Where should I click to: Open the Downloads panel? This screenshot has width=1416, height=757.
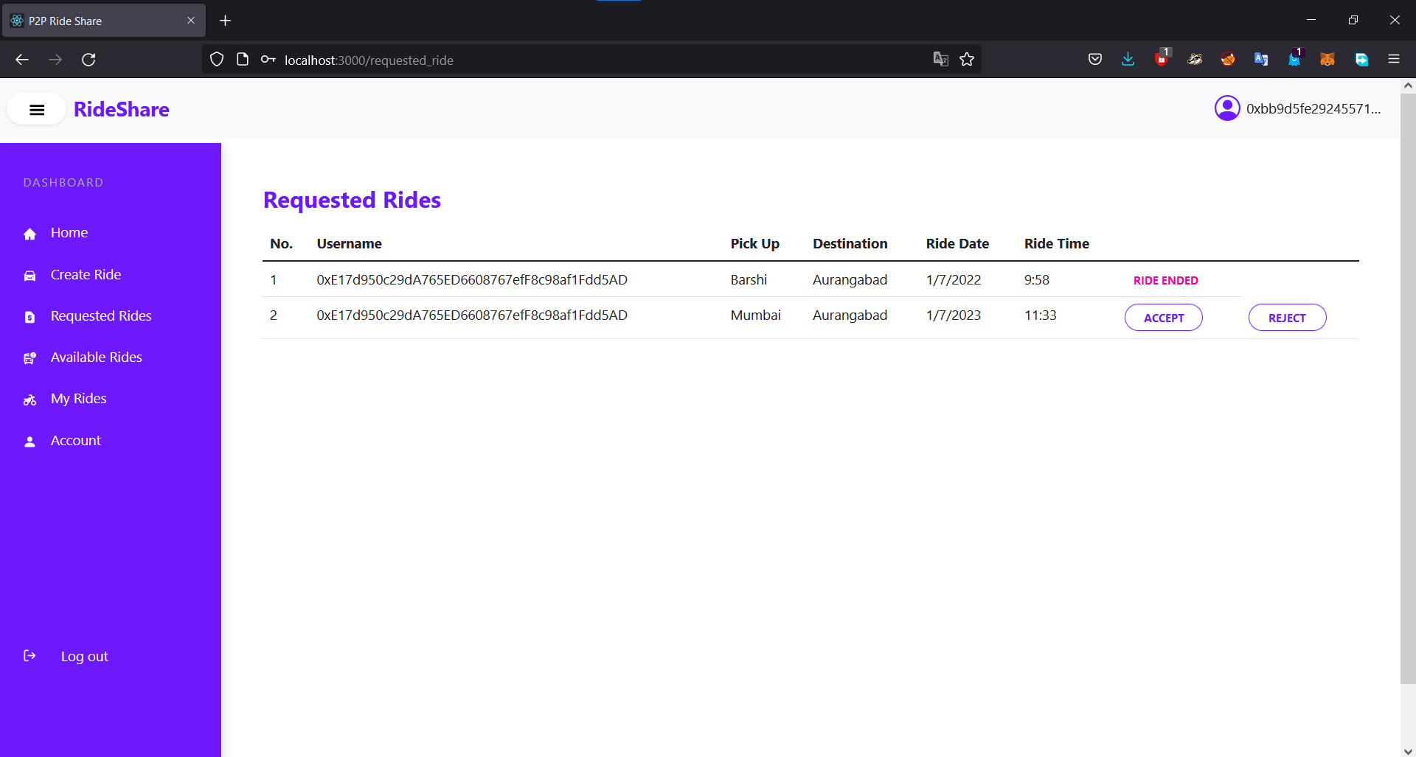pos(1128,59)
